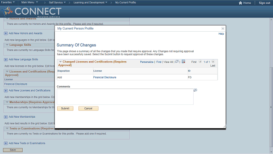Save the profile page

click(13, 150)
